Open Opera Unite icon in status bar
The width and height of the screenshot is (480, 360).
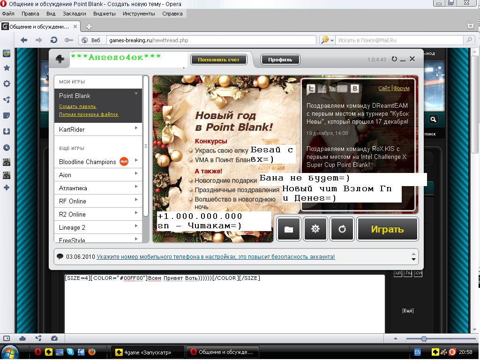click(38, 338)
